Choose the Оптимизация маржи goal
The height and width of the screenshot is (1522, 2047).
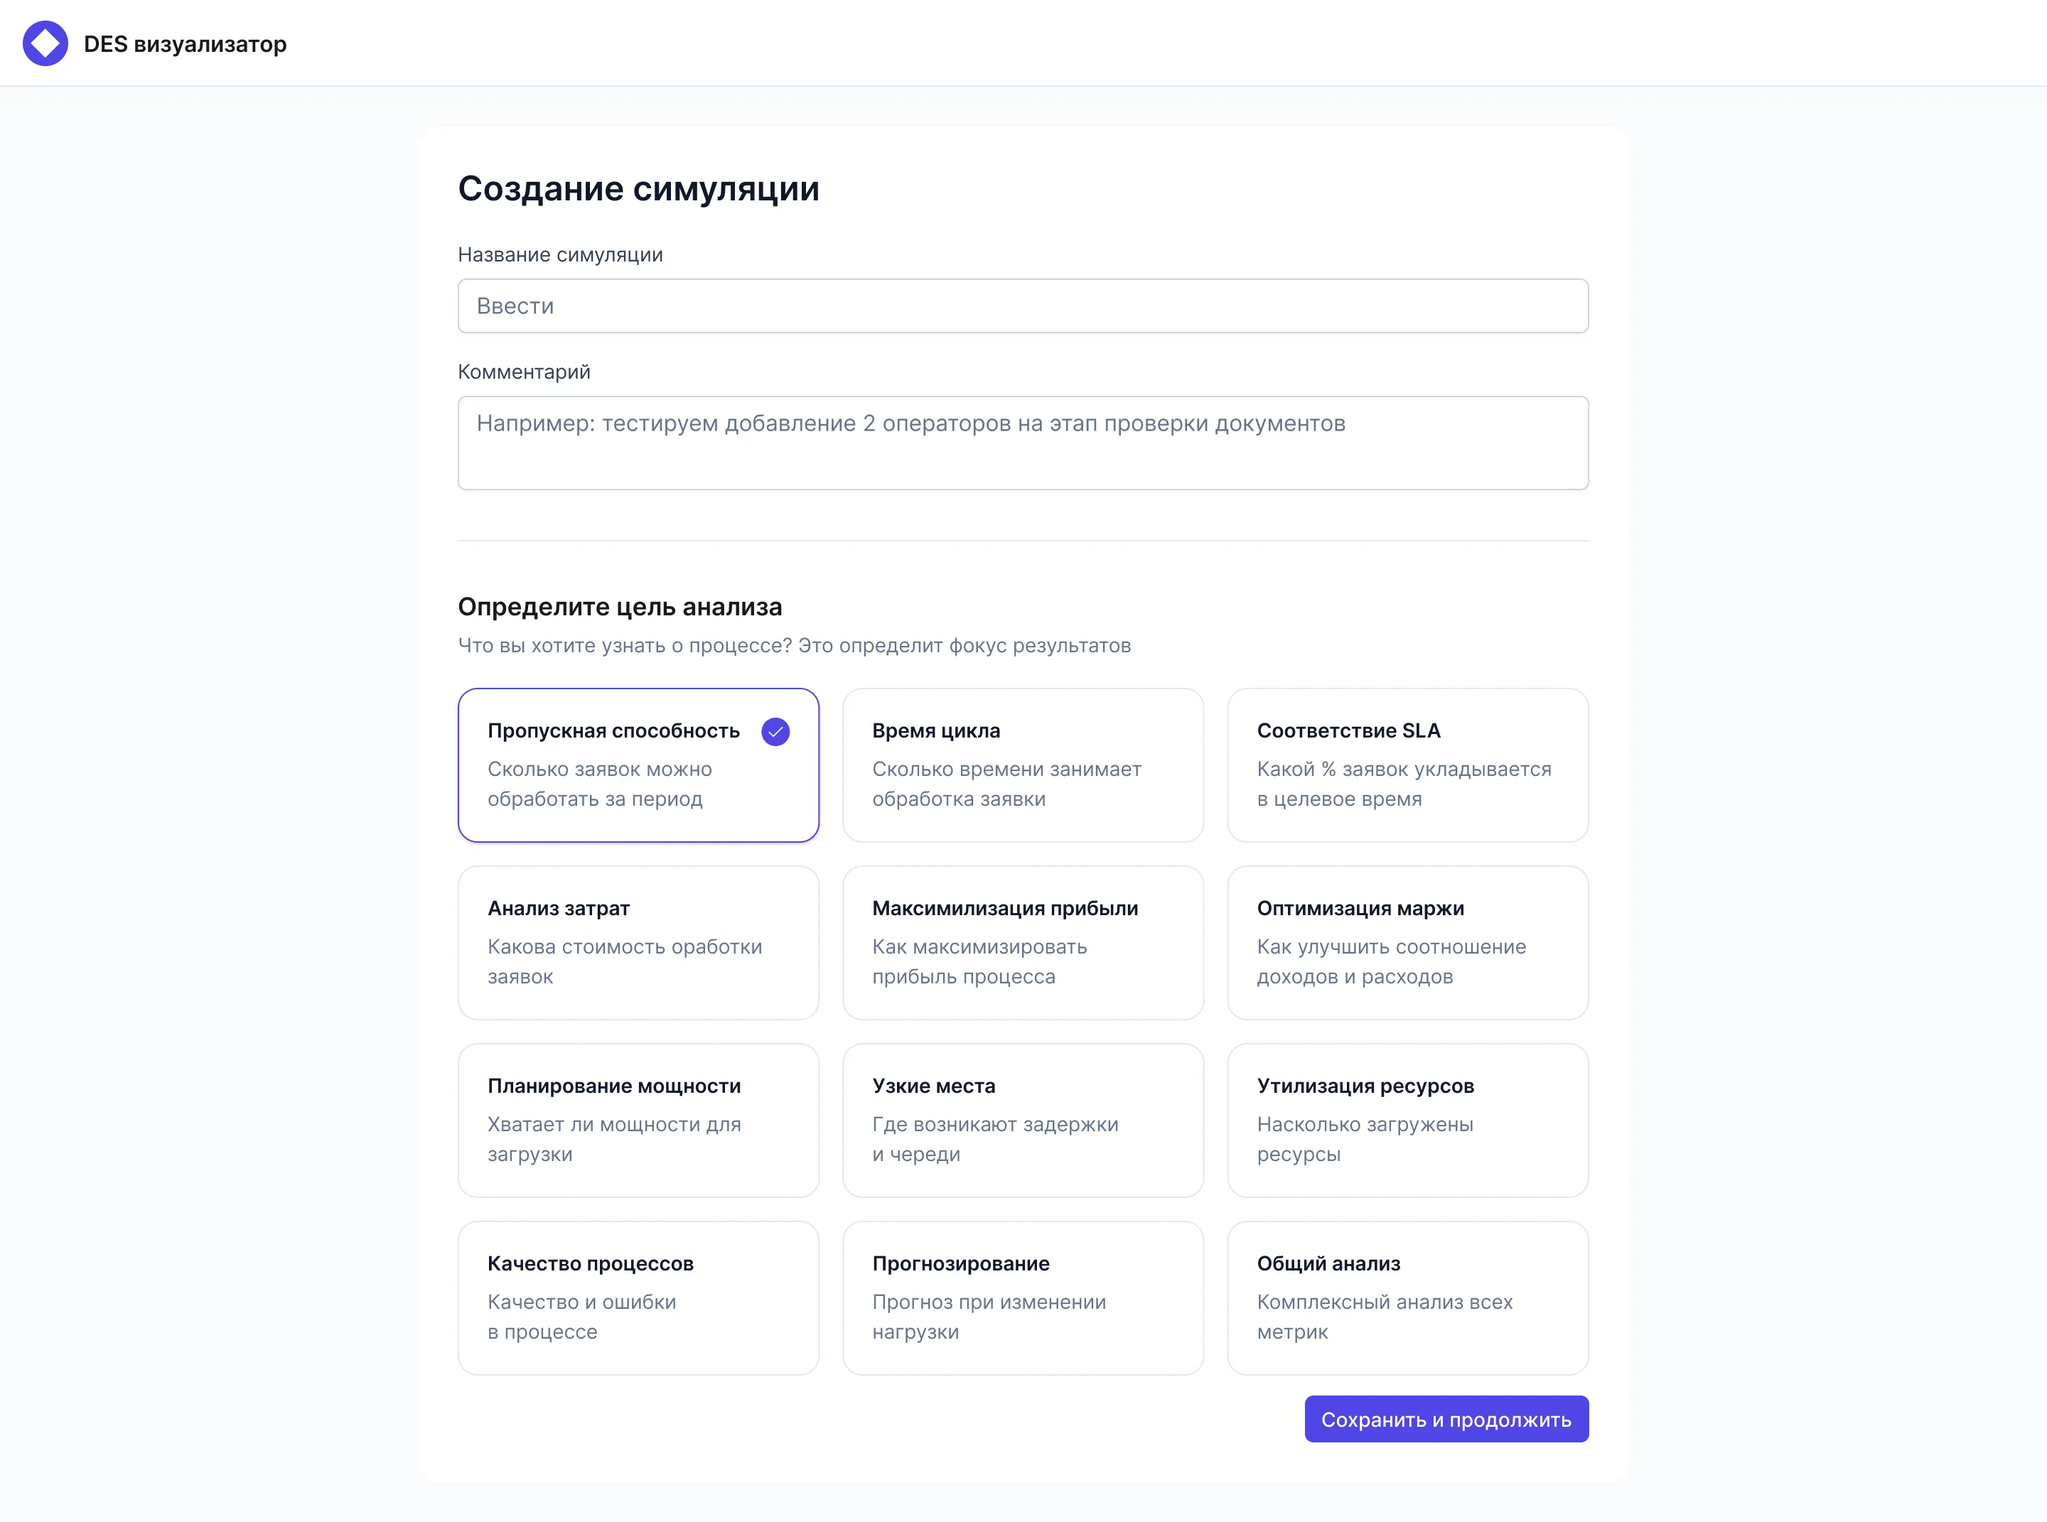pos(1407,942)
